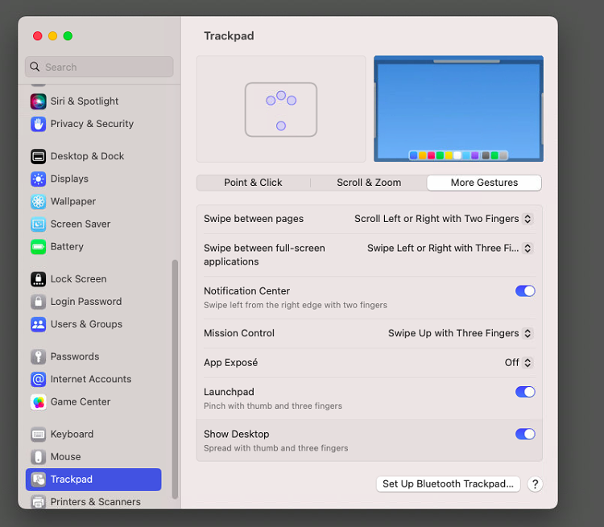Disable the Launchpad gesture switch
The height and width of the screenshot is (527, 604).
(x=525, y=392)
